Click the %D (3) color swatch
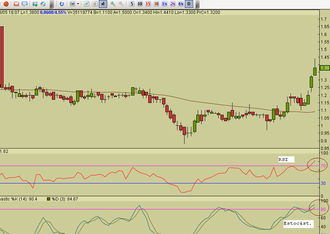The image size is (330, 234). (49, 199)
